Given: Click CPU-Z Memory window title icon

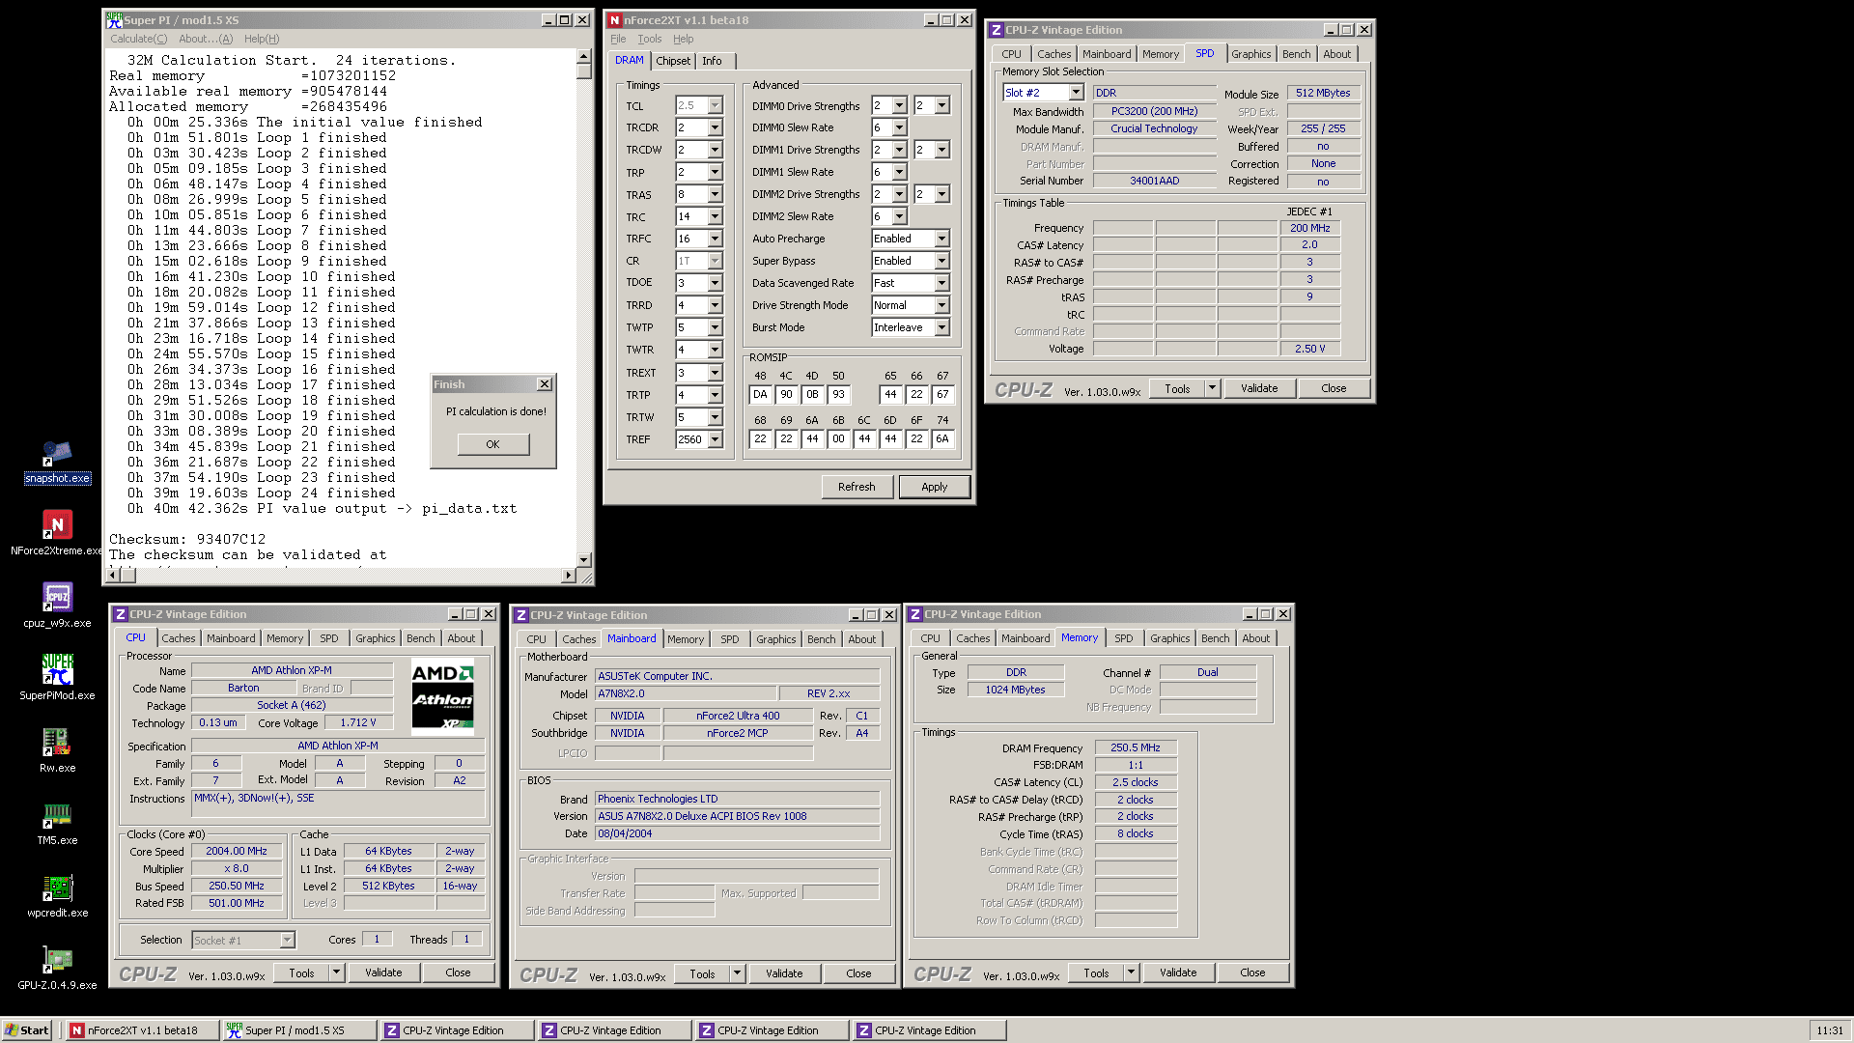Looking at the screenshot, I should coord(915,614).
